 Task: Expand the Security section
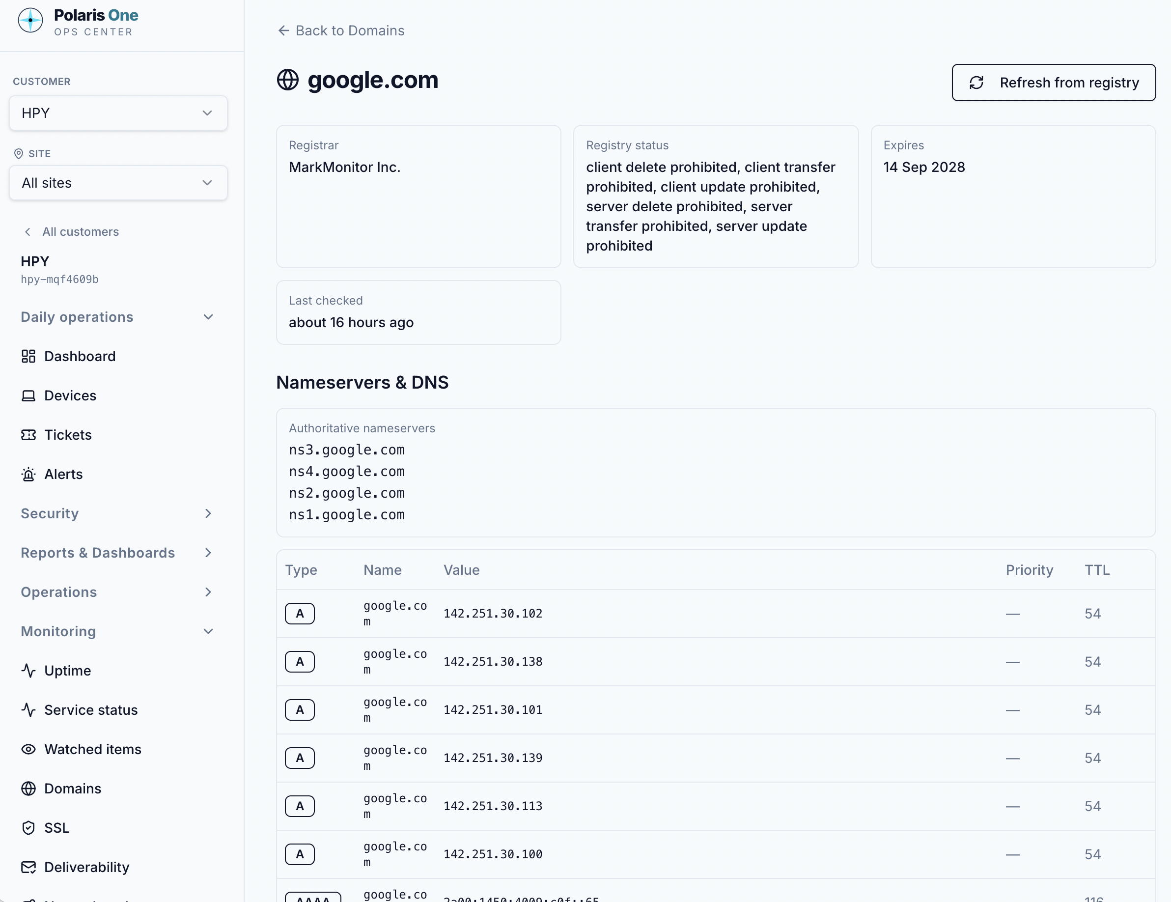pos(118,513)
